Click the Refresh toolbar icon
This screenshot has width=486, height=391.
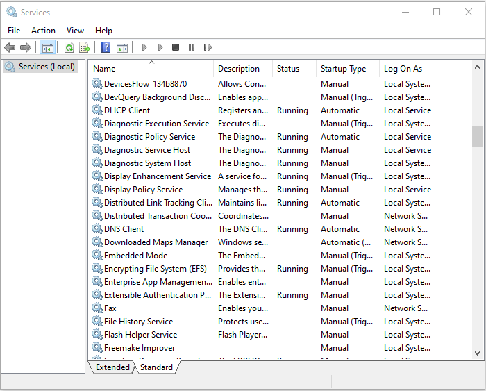tap(69, 47)
